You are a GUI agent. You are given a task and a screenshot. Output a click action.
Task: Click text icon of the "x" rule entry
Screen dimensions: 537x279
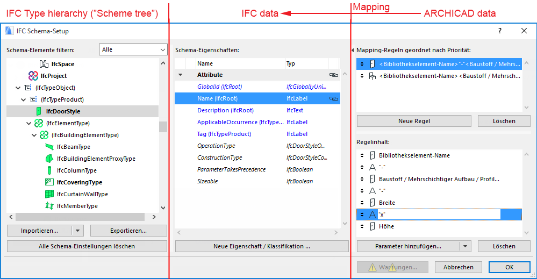(373, 214)
